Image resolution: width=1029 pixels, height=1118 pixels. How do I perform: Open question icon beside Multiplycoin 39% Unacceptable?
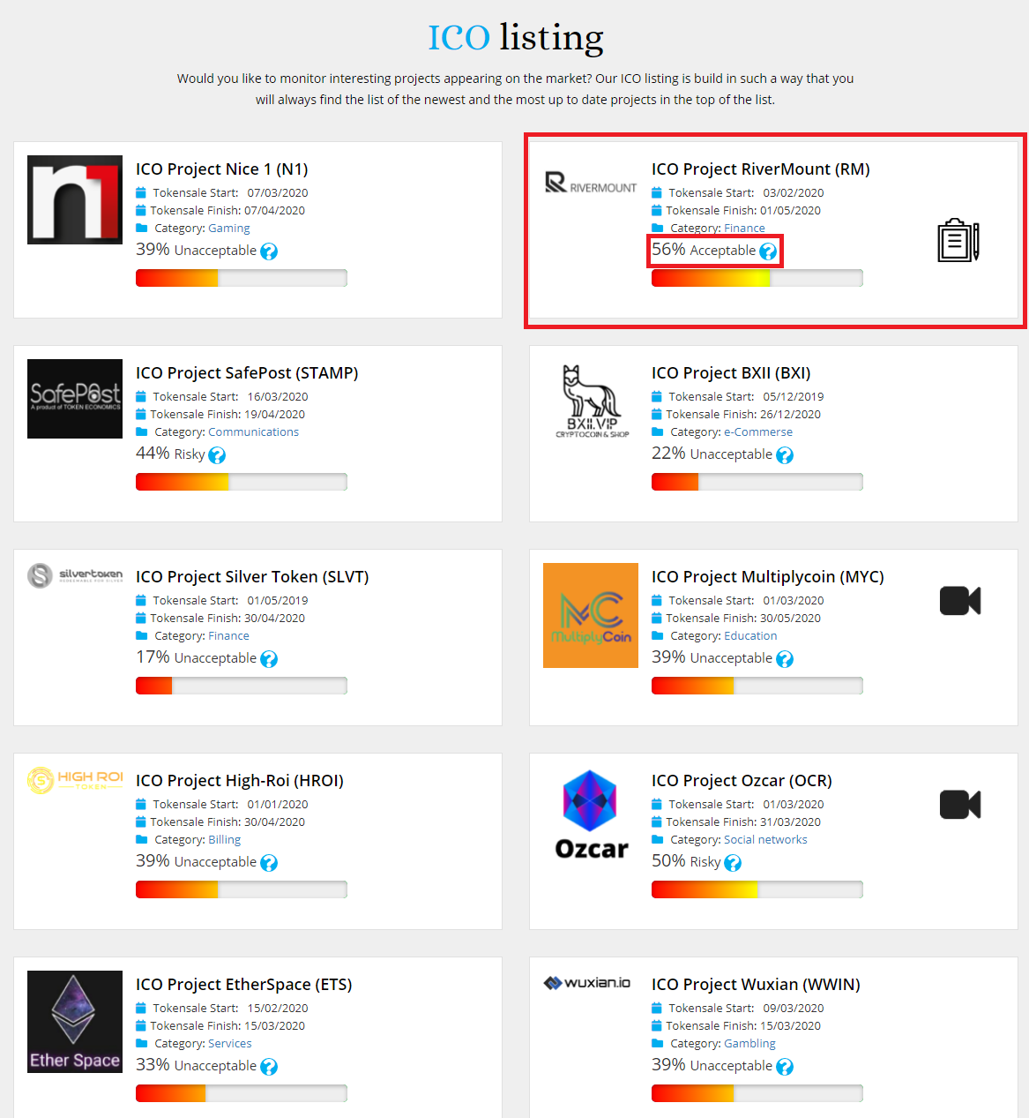tap(785, 659)
